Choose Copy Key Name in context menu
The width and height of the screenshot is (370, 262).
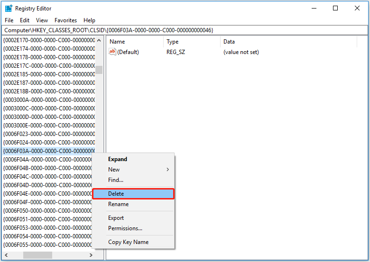pos(133,242)
